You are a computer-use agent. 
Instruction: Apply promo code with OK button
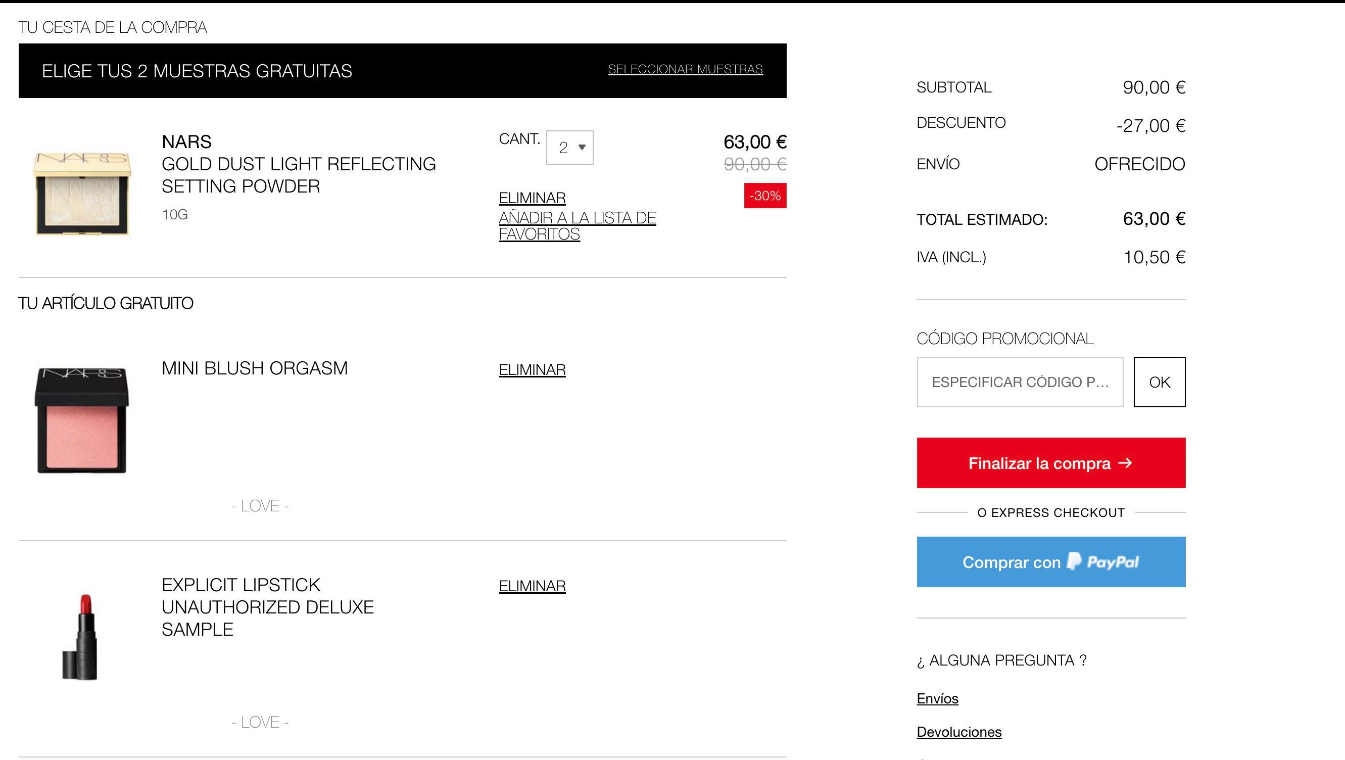[x=1159, y=382]
